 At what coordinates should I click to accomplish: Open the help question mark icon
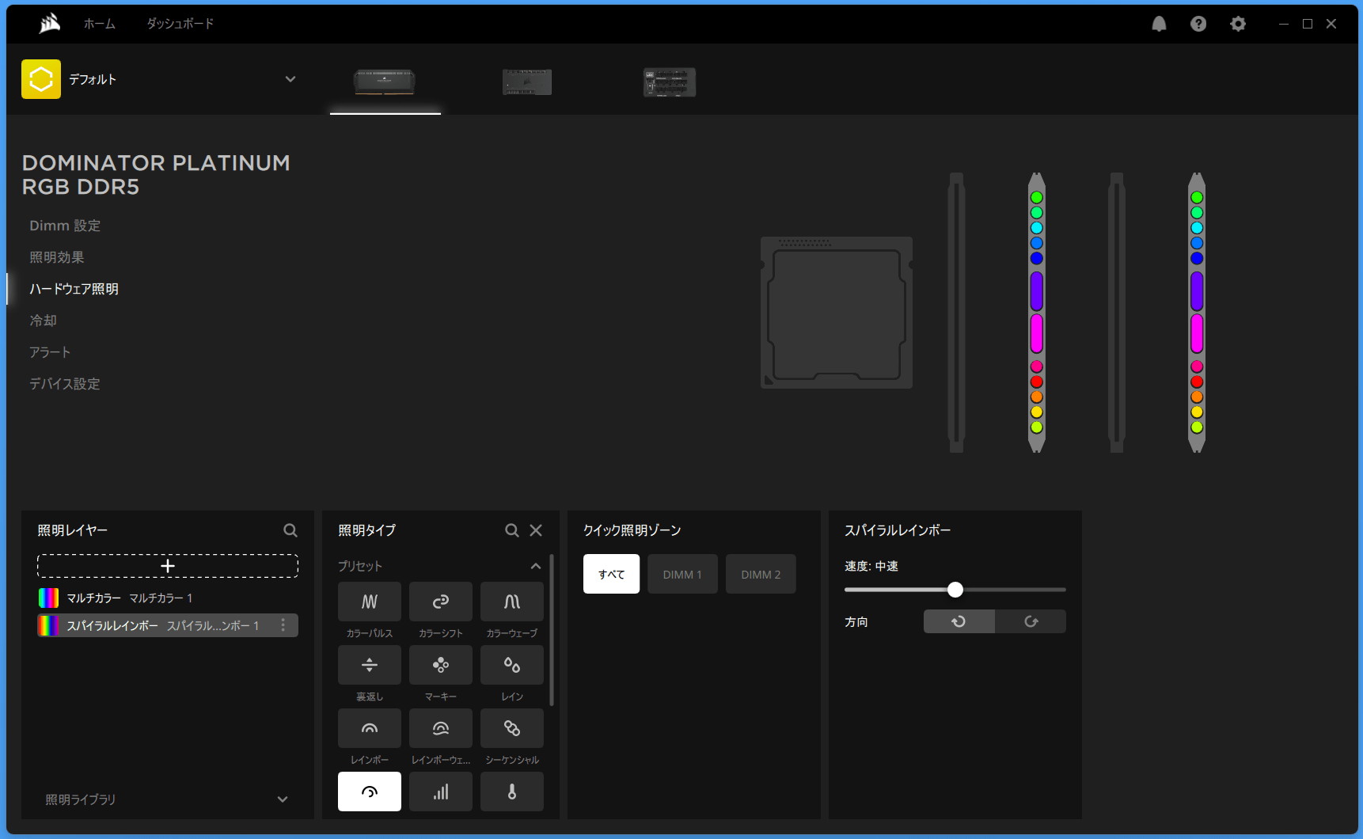coord(1198,24)
